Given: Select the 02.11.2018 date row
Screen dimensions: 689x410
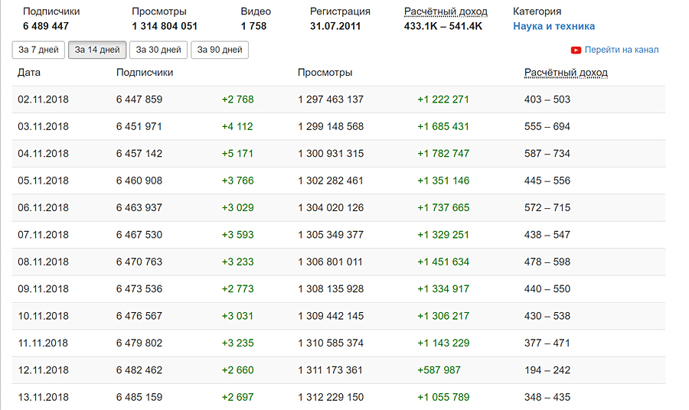Looking at the screenshot, I should coord(43,99).
